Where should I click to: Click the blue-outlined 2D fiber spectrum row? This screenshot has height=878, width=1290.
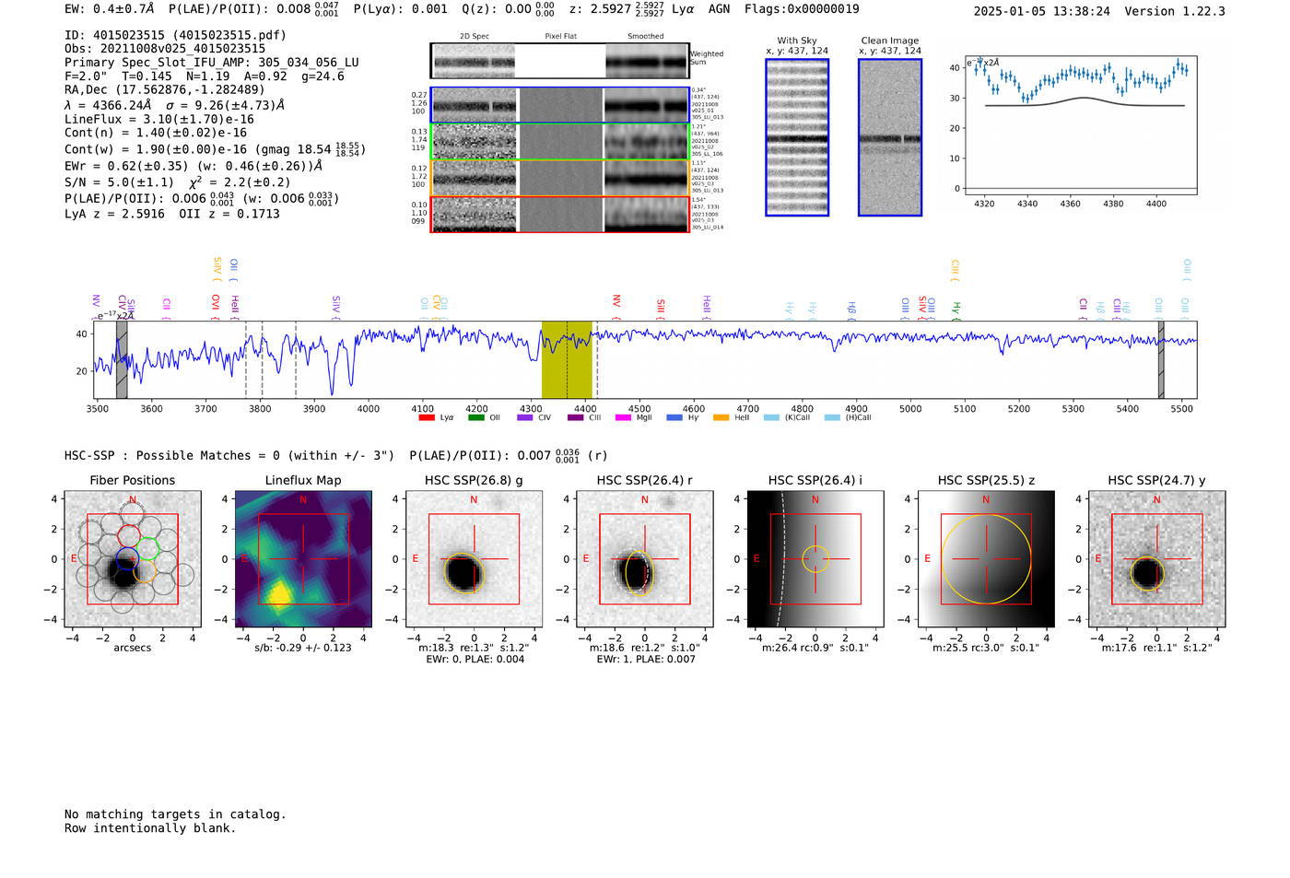point(559,105)
